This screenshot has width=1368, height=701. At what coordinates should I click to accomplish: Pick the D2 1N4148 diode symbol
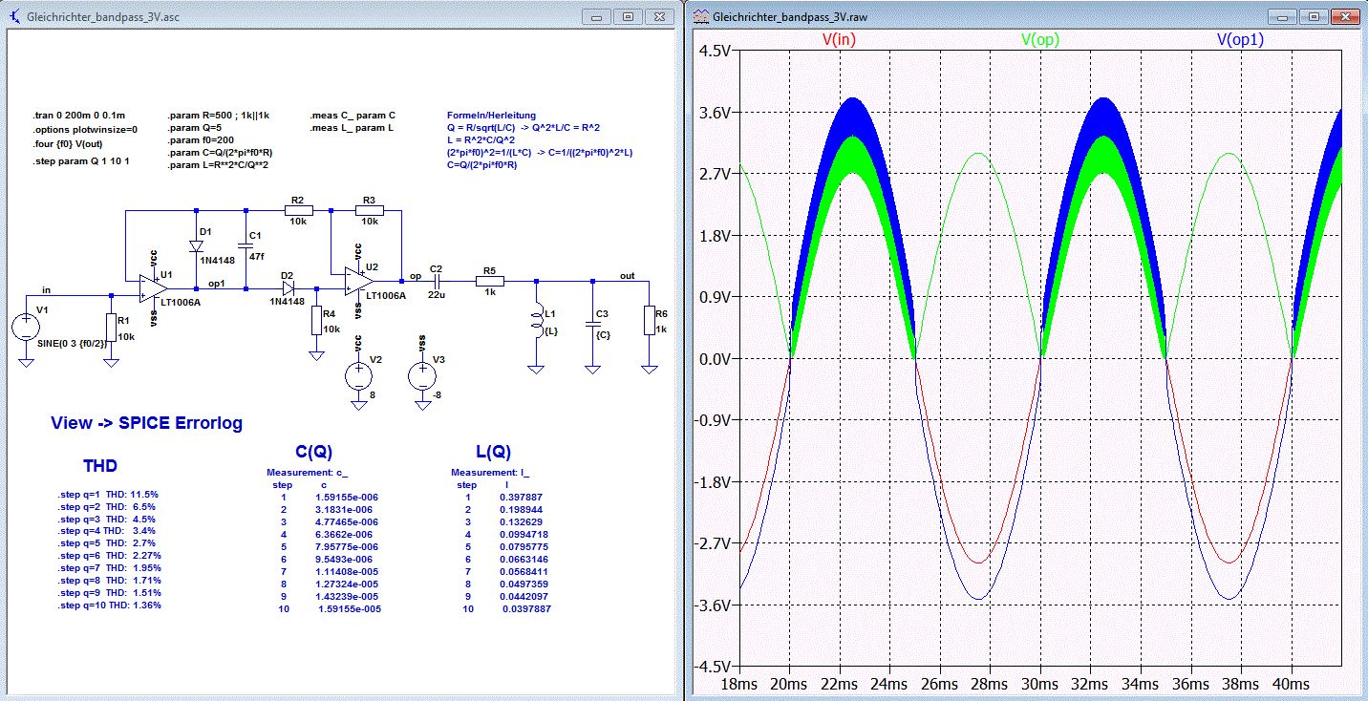point(288,287)
